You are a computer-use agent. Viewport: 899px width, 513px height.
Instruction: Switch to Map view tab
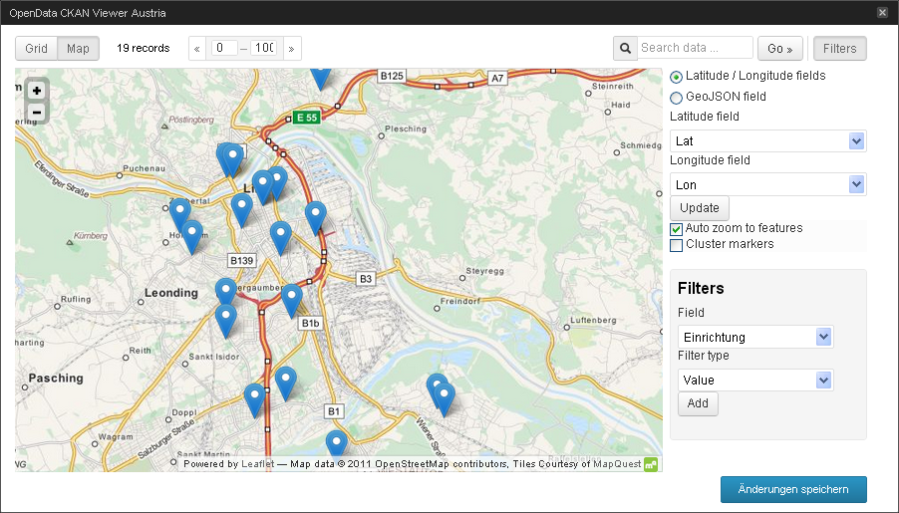[x=78, y=49]
